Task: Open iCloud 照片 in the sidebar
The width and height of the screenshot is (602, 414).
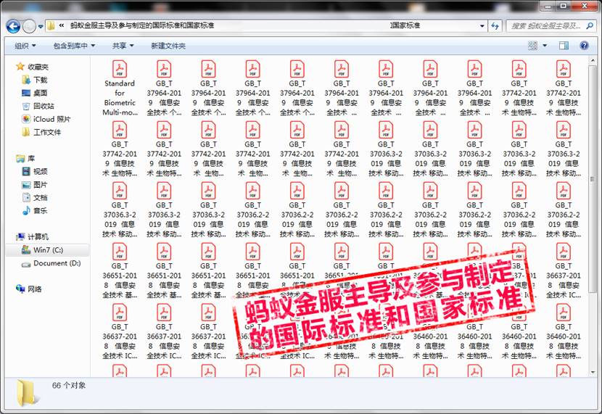Action: coord(51,119)
